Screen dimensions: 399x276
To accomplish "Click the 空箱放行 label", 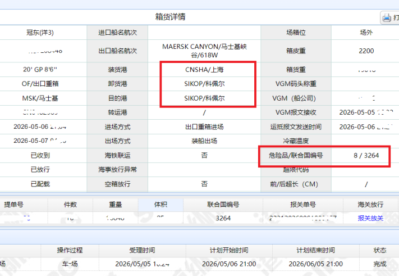I will click(117, 184).
